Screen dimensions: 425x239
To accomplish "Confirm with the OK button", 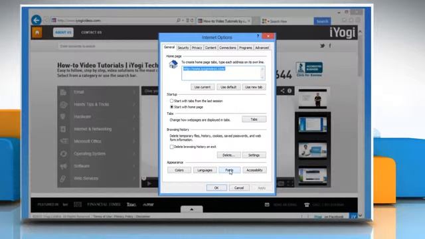I will 216,188.
